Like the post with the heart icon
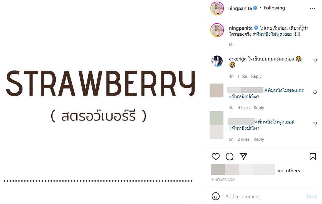322x204 pixels. click(216, 157)
